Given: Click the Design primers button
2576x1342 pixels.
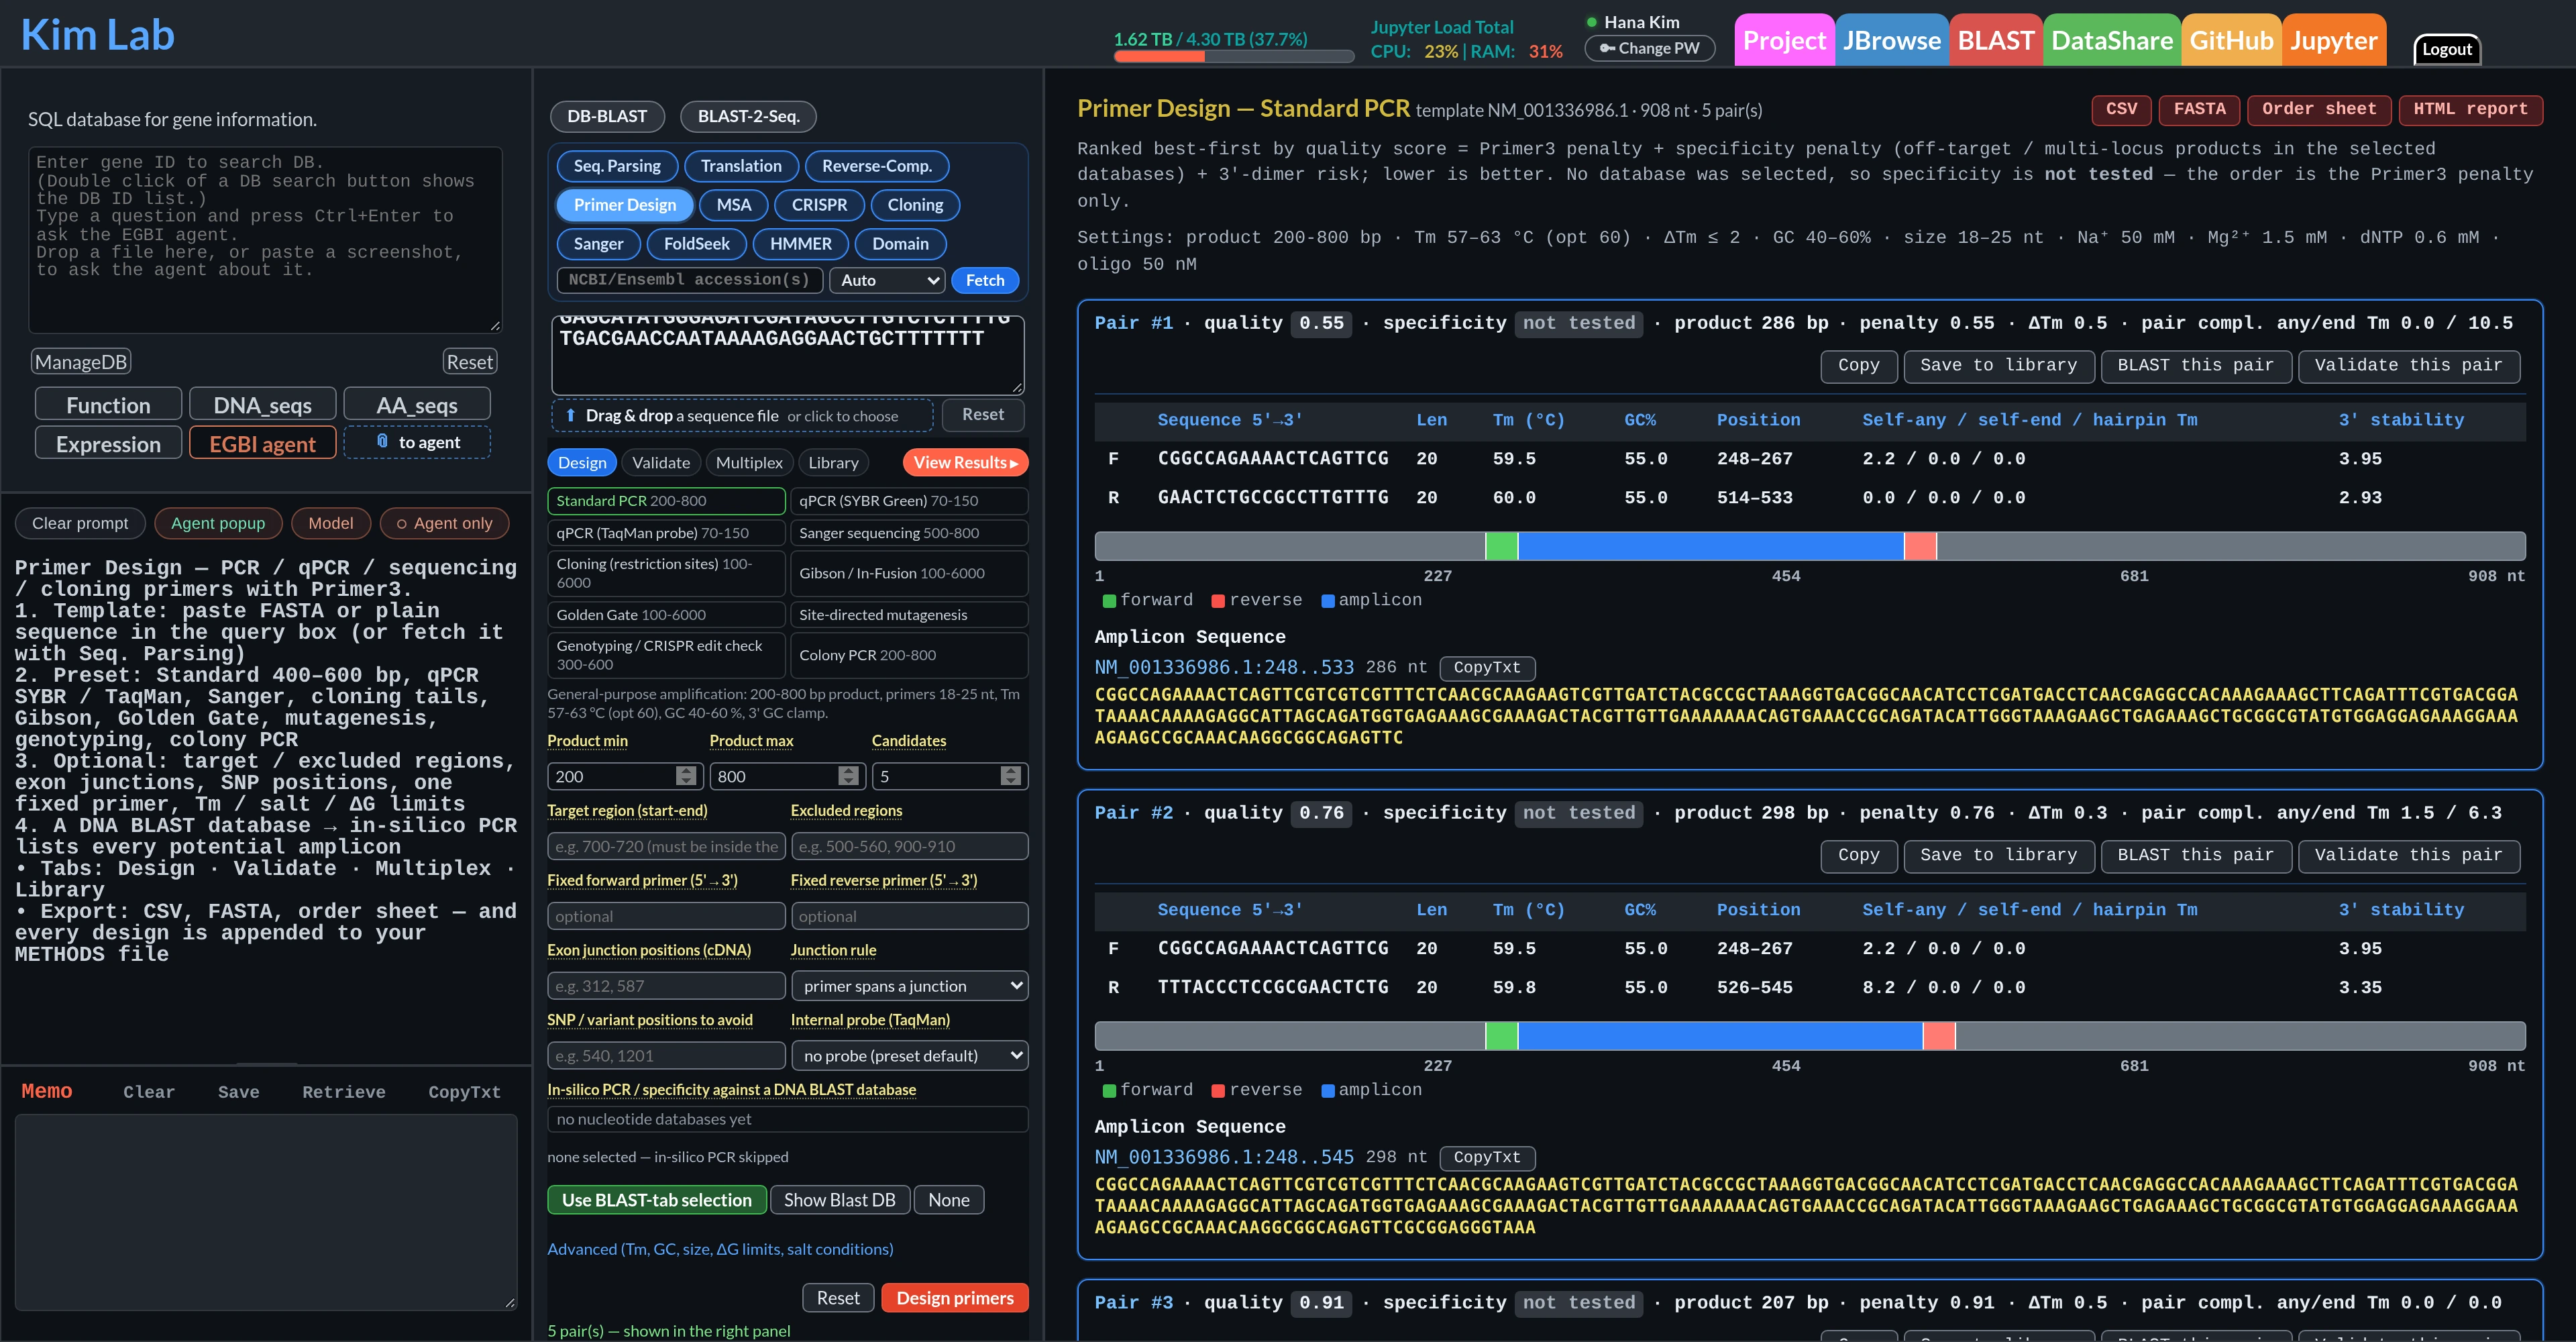Looking at the screenshot, I should point(954,1297).
